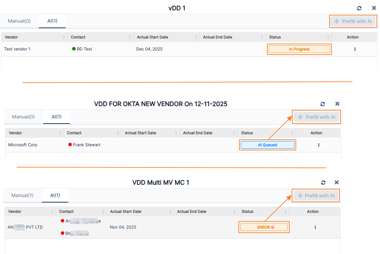Refresh the VDD FOR OKTA NEW VENDOR panel
This screenshot has width=380, height=254.
tap(323, 104)
